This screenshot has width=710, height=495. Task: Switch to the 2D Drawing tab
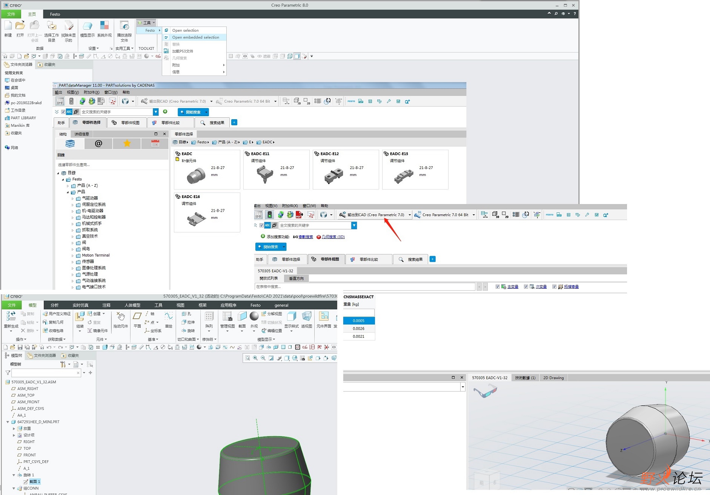click(x=553, y=378)
